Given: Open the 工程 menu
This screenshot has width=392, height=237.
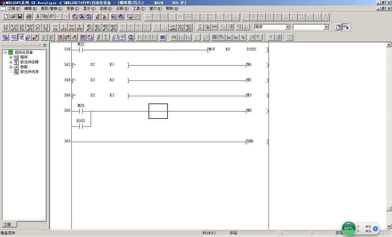Looking at the screenshot, I should (x=14, y=9).
